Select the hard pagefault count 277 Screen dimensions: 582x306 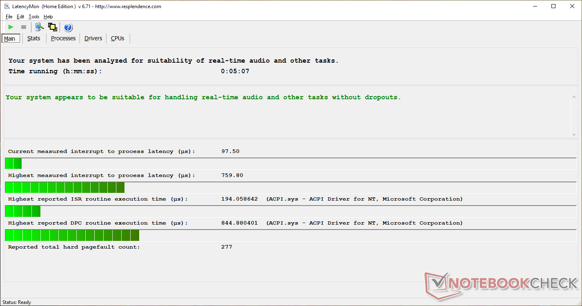(x=227, y=247)
